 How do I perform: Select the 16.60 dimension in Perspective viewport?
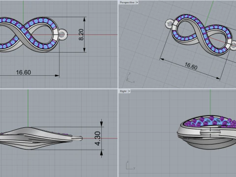(191, 66)
